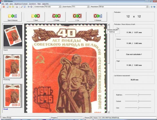Open the Help/Info menu

(x=46, y=4)
